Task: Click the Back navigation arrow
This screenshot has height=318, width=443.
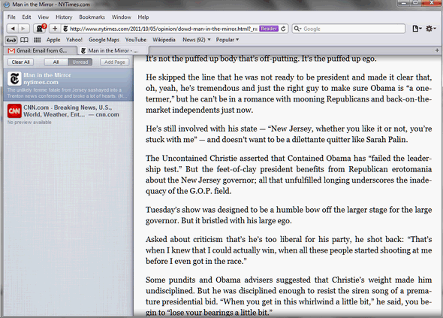Action: click(x=13, y=29)
